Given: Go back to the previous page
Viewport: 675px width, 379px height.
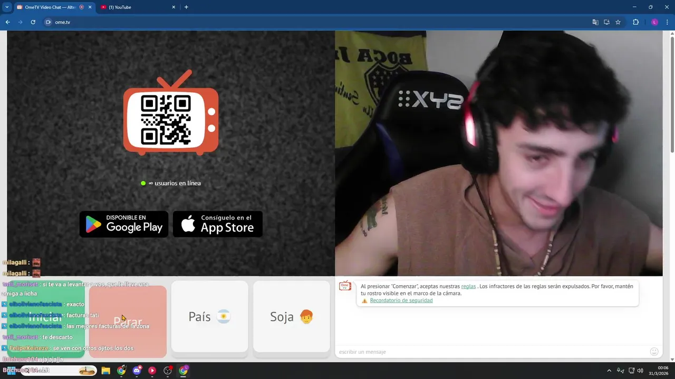Looking at the screenshot, I should click(7, 22).
